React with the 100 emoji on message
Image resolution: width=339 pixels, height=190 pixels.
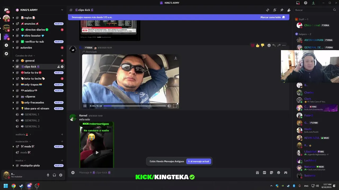tap(252, 45)
